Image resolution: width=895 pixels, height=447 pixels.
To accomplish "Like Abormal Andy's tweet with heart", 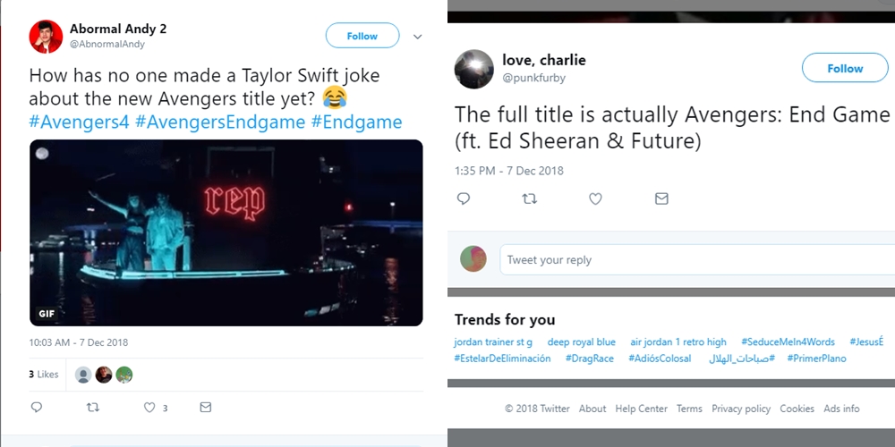I will pyautogui.click(x=149, y=408).
